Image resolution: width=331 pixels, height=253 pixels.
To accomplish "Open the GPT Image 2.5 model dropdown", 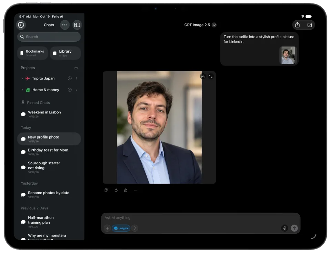I will click(200, 25).
